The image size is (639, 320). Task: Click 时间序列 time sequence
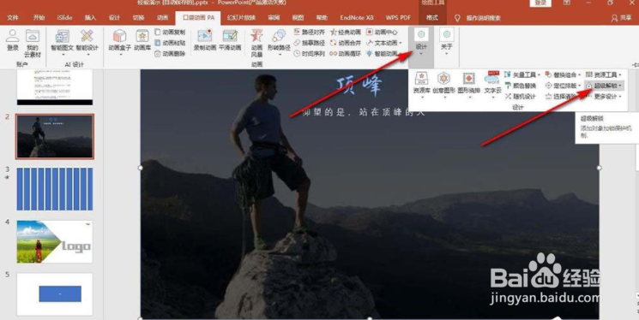pyautogui.click(x=310, y=54)
